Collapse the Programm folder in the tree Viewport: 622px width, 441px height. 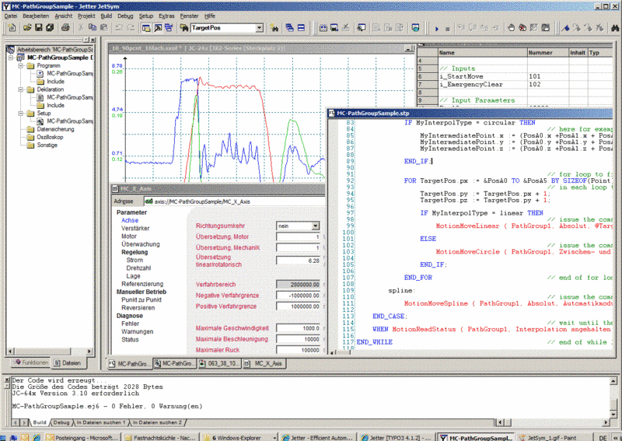click(21, 66)
